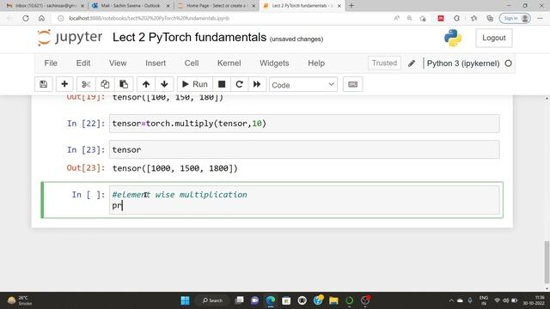Open browser favorites star icon
This screenshot has width=550, height=309.
(x=474, y=18)
